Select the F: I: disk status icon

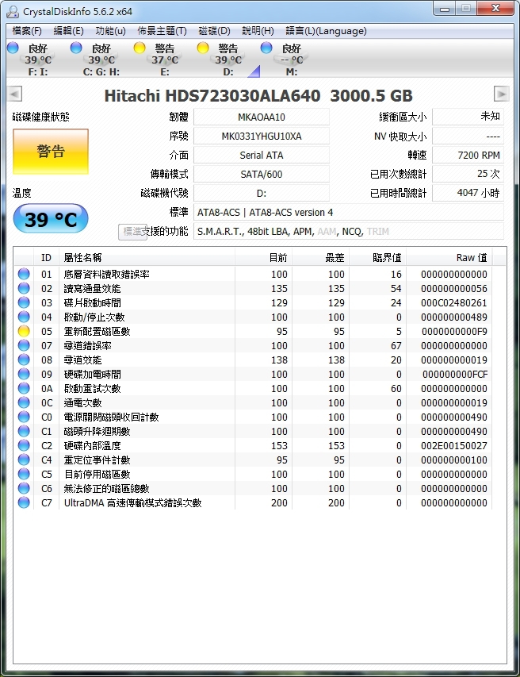pos(13,48)
